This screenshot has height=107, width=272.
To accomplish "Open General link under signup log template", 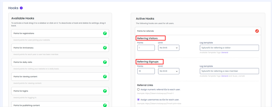I will 225,76.
